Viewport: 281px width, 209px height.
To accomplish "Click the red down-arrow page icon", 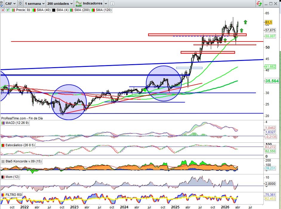I will (x=3, y=10).
